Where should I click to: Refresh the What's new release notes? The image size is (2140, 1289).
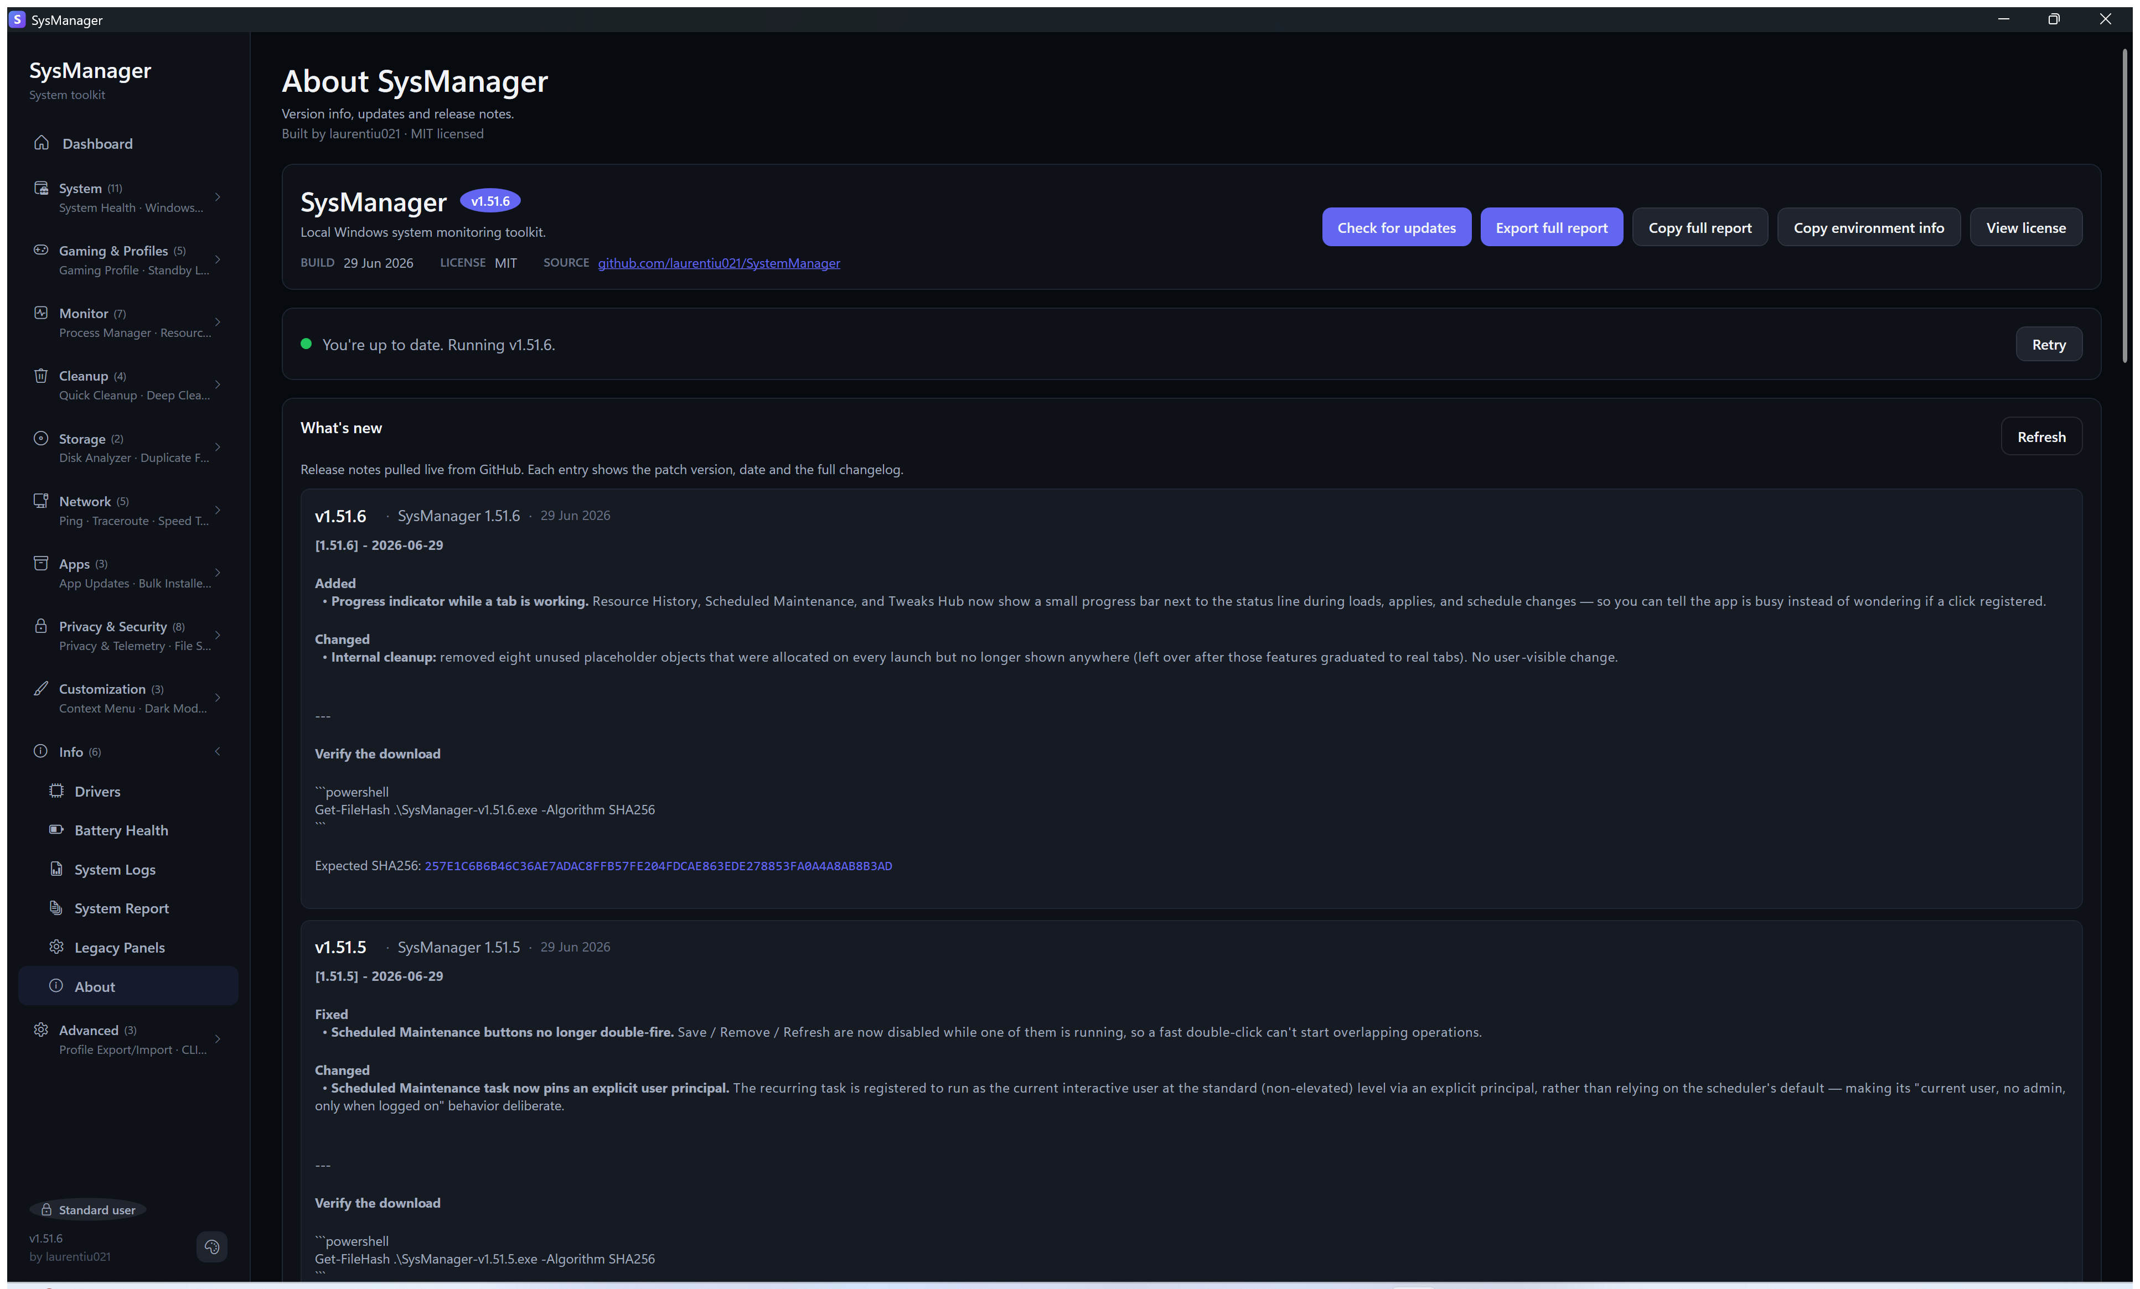pos(2041,436)
